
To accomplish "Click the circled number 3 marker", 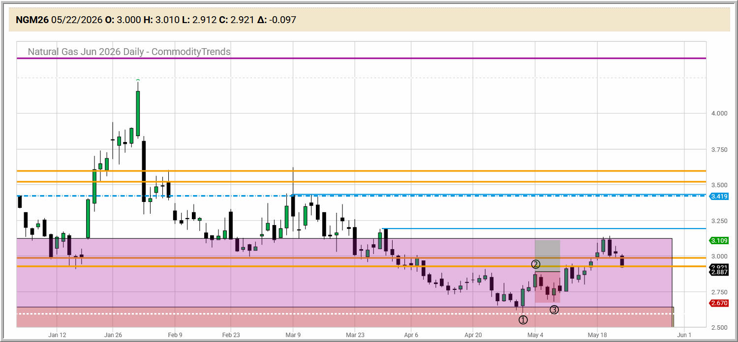I will click(554, 310).
